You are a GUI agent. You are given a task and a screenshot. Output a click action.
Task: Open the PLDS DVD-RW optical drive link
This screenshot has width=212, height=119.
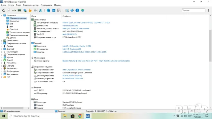73,79
